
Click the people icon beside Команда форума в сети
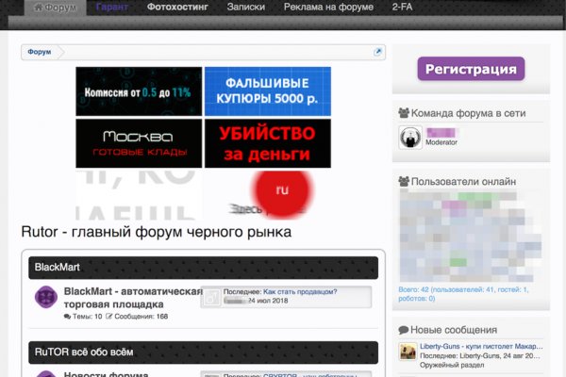point(404,113)
